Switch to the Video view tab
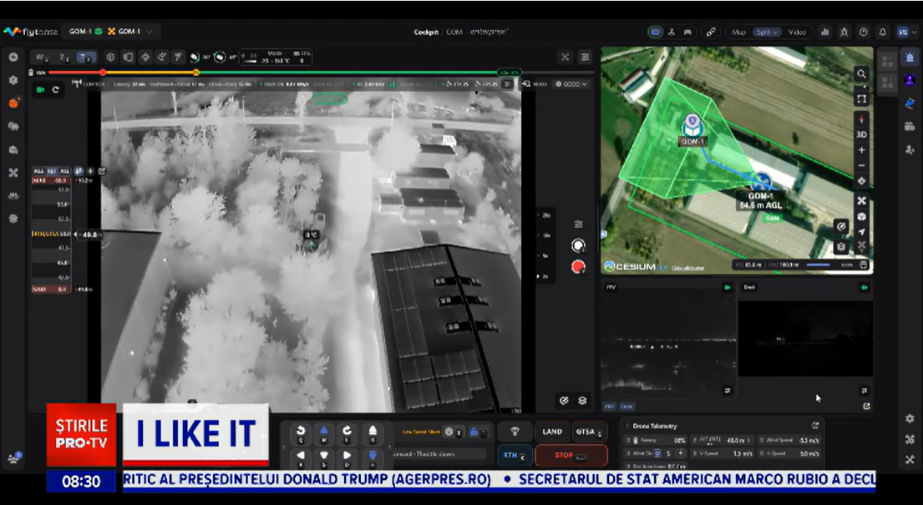The height and width of the screenshot is (505, 923). point(796,33)
